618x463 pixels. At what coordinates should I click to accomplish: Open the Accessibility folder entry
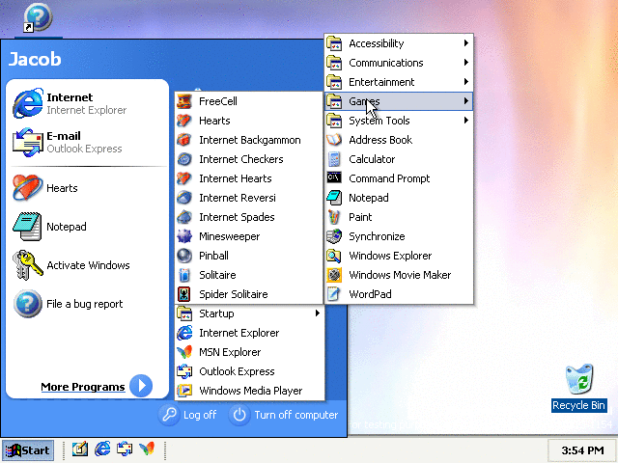tap(399, 43)
